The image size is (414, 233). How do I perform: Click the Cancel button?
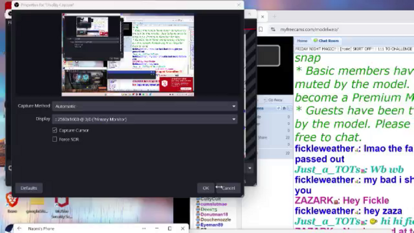tap(228, 188)
